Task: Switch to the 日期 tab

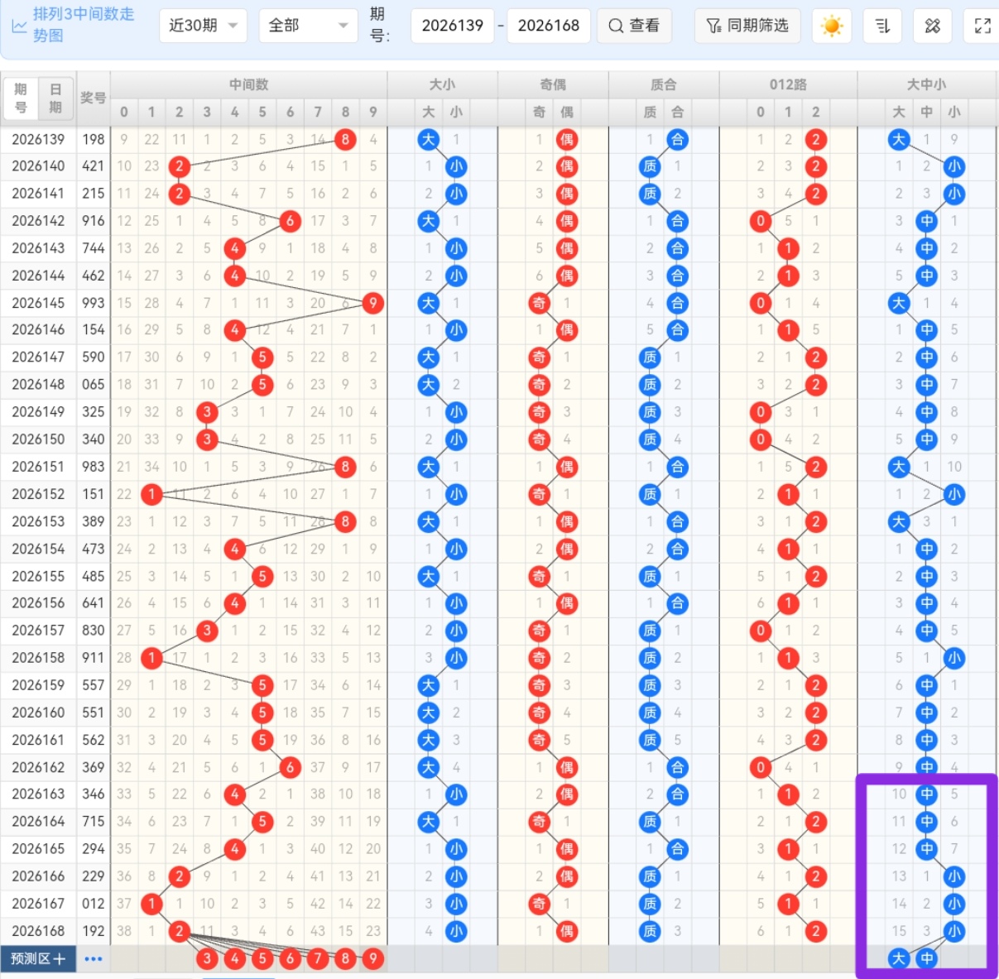Action: (x=55, y=98)
